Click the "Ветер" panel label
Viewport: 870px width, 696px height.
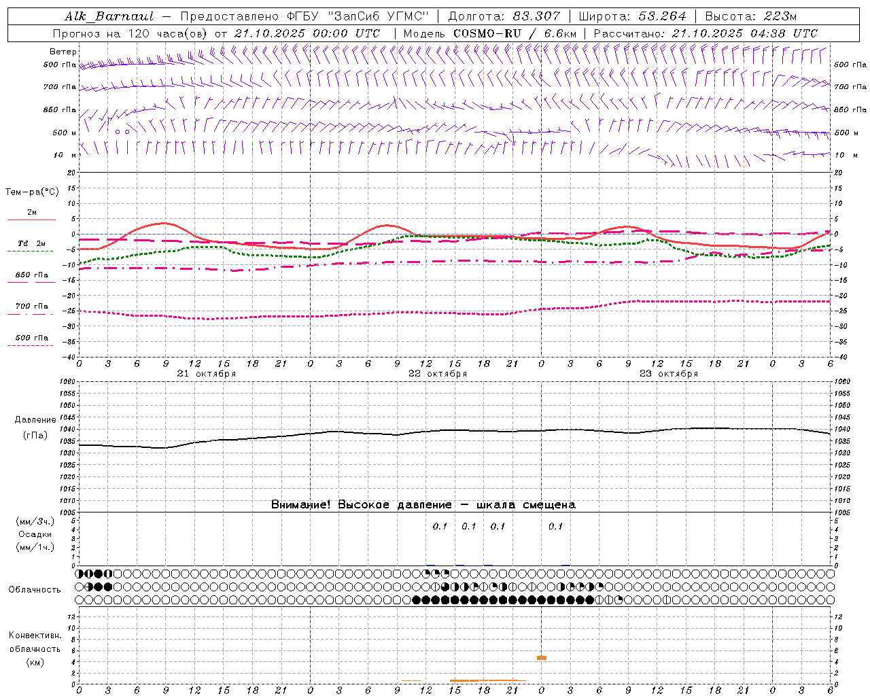point(63,52)
